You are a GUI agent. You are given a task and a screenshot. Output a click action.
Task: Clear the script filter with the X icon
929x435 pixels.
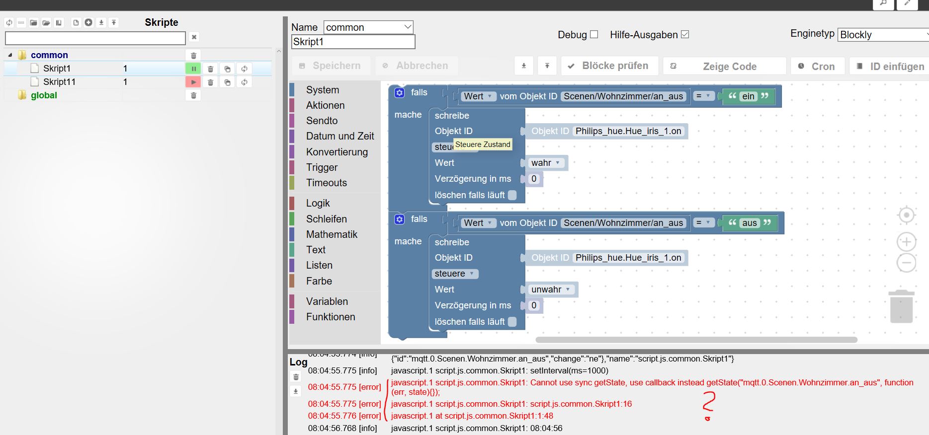[x=194, y=37]
